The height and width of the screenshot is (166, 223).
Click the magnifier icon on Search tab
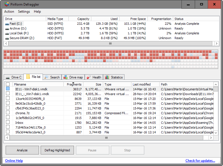click(x=46, y=77)
